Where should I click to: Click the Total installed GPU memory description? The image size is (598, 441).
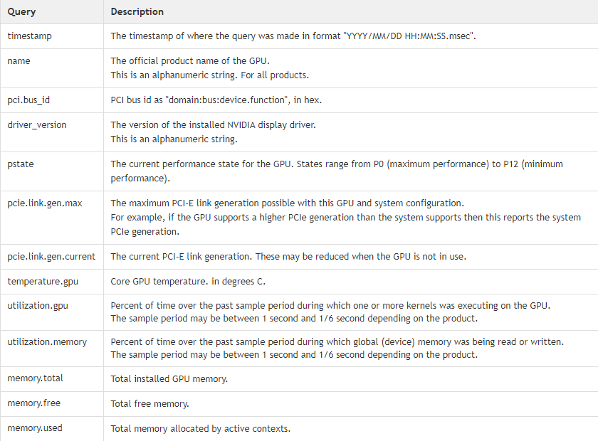click(x=169, y=379)
